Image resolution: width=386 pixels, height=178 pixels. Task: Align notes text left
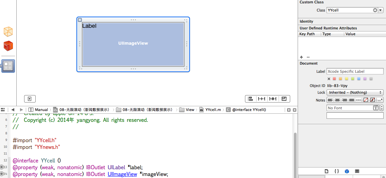coord(330,100)
